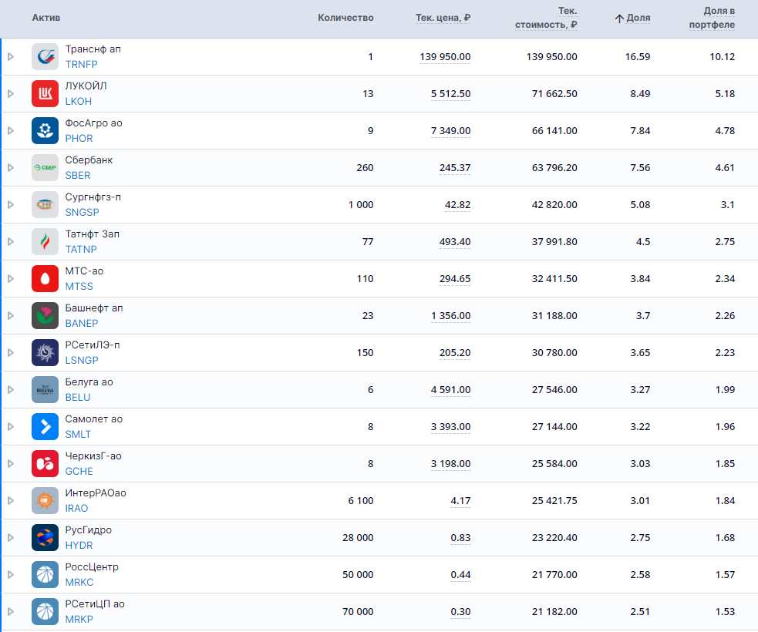758x632 pixels.
Task: Open the LKOH ticker link
Action: point(79,102)
